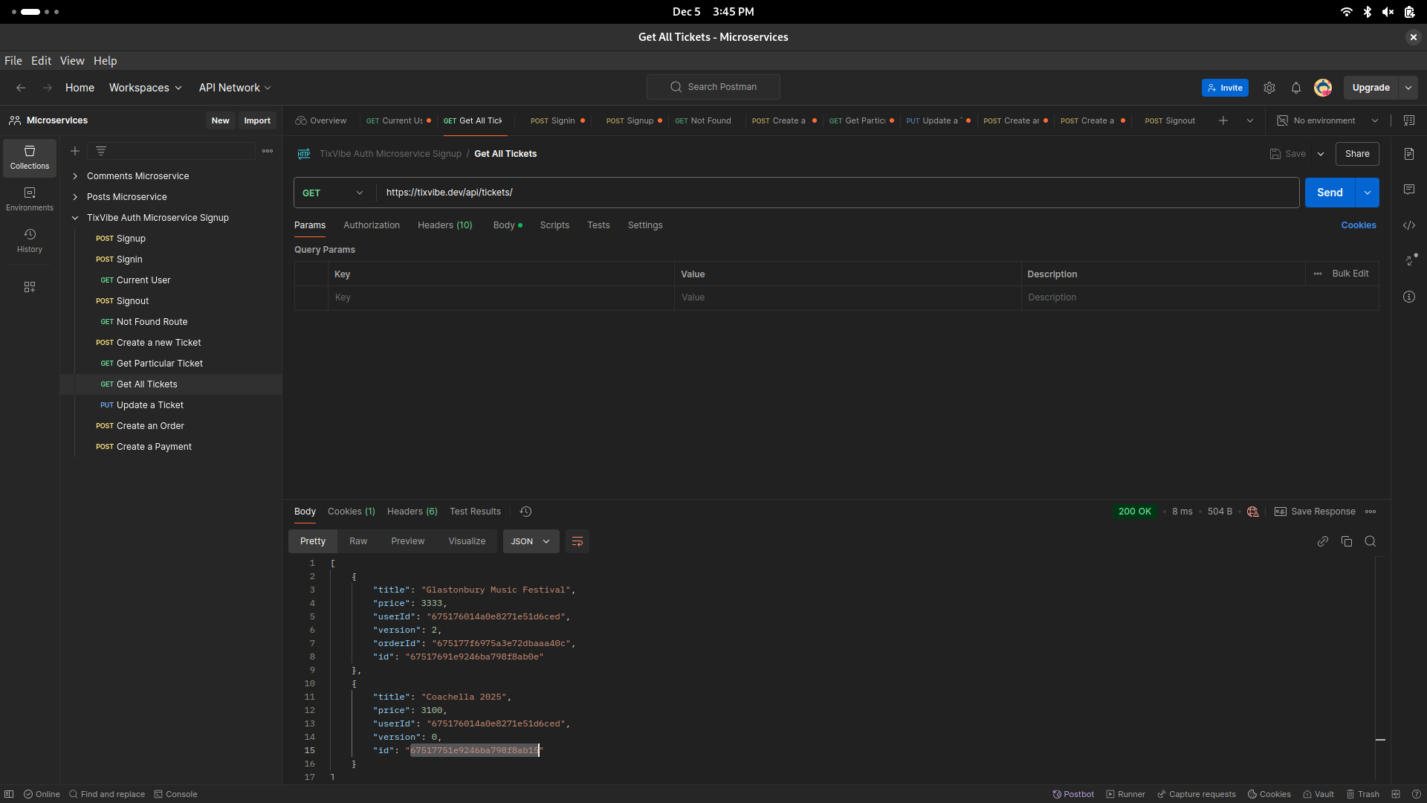Open the comments icon in right sidebar
This screenshot has height=803, width=1427.
pos(1409,190)
